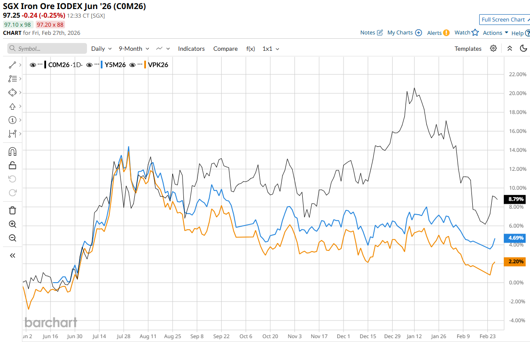
Task: Expand the 9-Month period dropdown
Action: 134,49
